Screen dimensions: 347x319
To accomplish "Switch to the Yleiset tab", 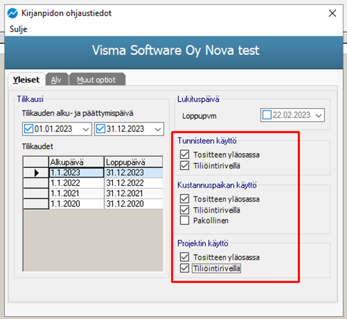I will [x=26, y=80].
